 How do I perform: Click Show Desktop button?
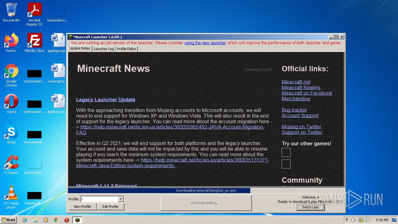point(395,220)
